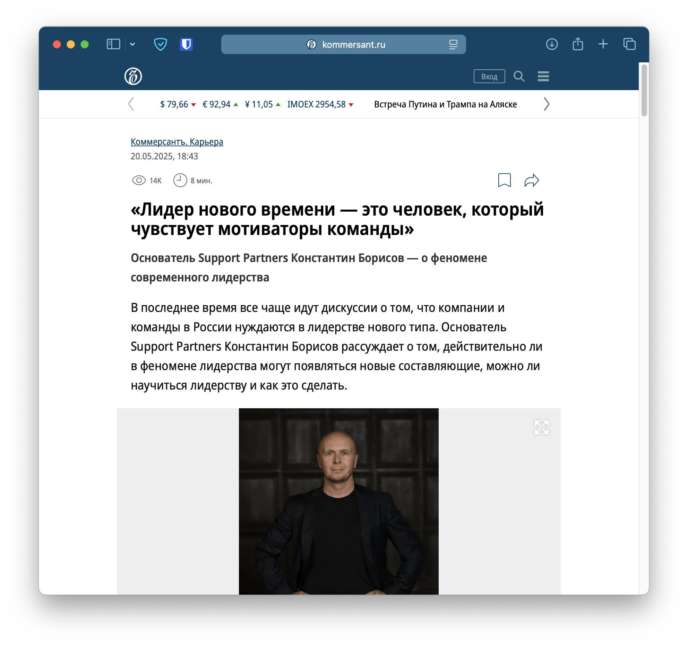688x646 pixels.
Task: Open a new tab with the plus icon
Action: 603,44
